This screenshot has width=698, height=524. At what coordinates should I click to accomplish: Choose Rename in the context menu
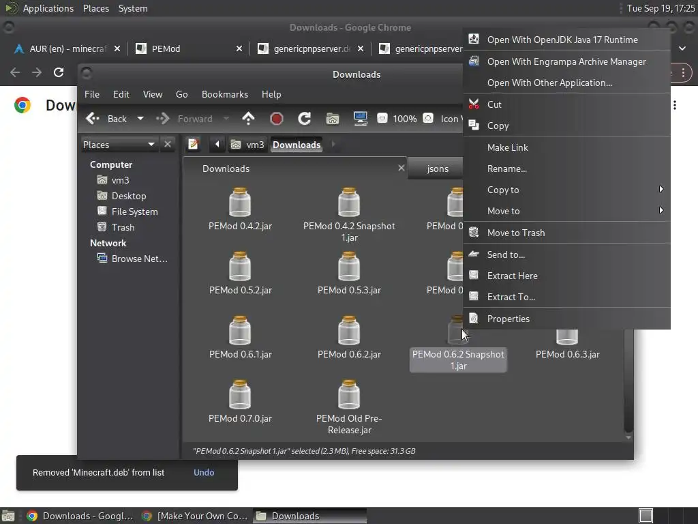(566, 169)
